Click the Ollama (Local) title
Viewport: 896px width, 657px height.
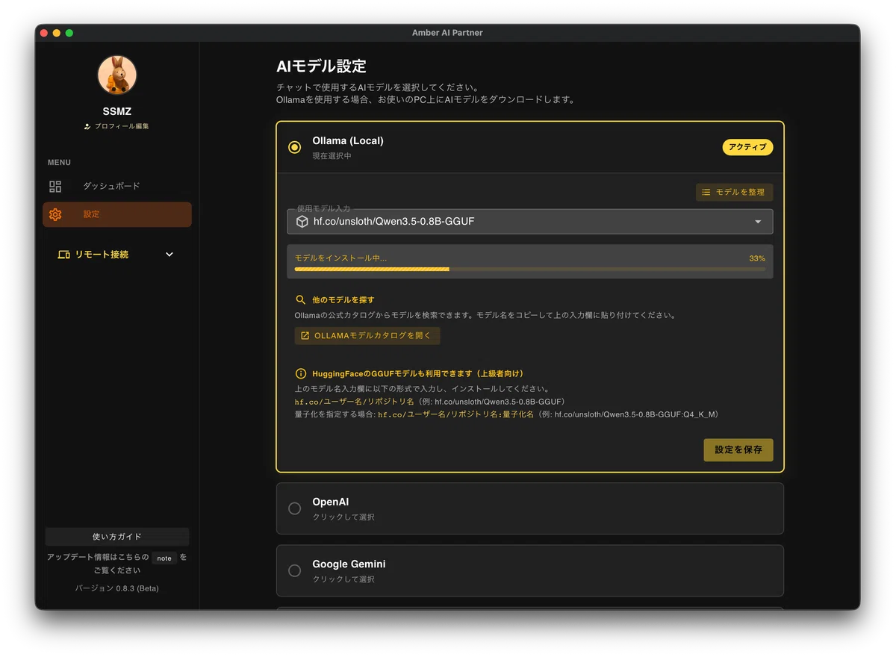point(348,140)
